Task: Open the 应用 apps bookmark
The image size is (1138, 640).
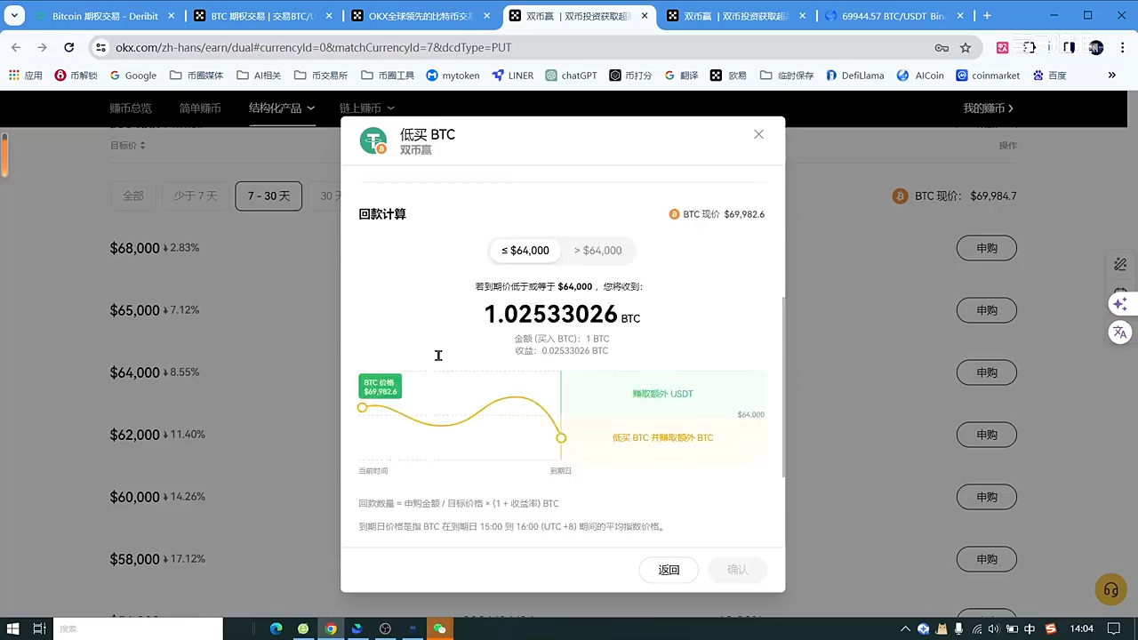Action: [26, 76]
